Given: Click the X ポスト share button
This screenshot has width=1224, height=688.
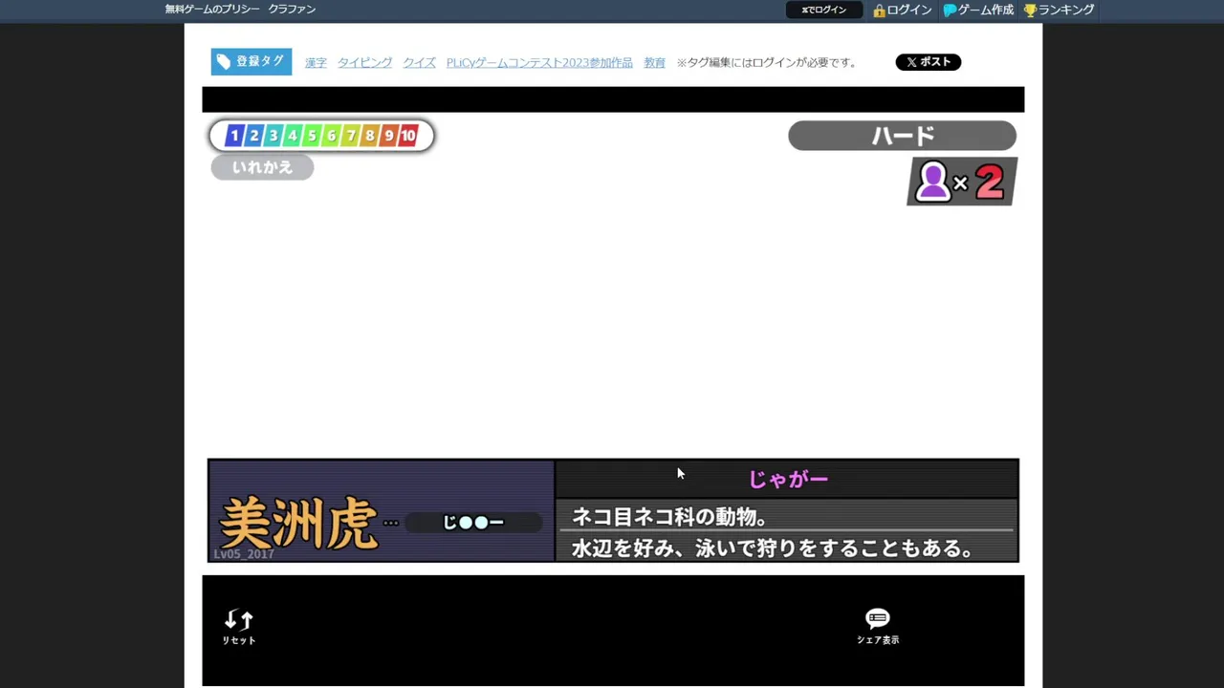Looking at the screenshot, I should coord(928,62).
